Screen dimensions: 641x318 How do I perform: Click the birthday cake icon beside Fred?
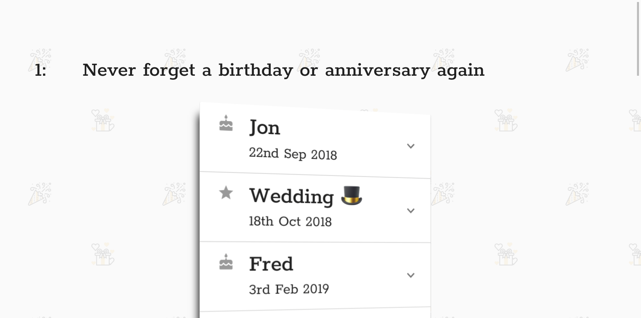click(226, 262)
